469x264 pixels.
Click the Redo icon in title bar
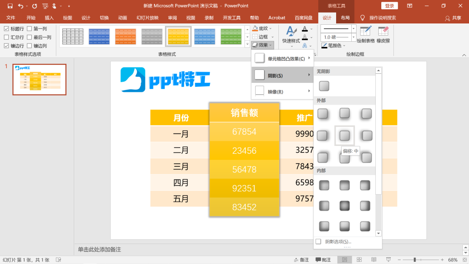35,6
